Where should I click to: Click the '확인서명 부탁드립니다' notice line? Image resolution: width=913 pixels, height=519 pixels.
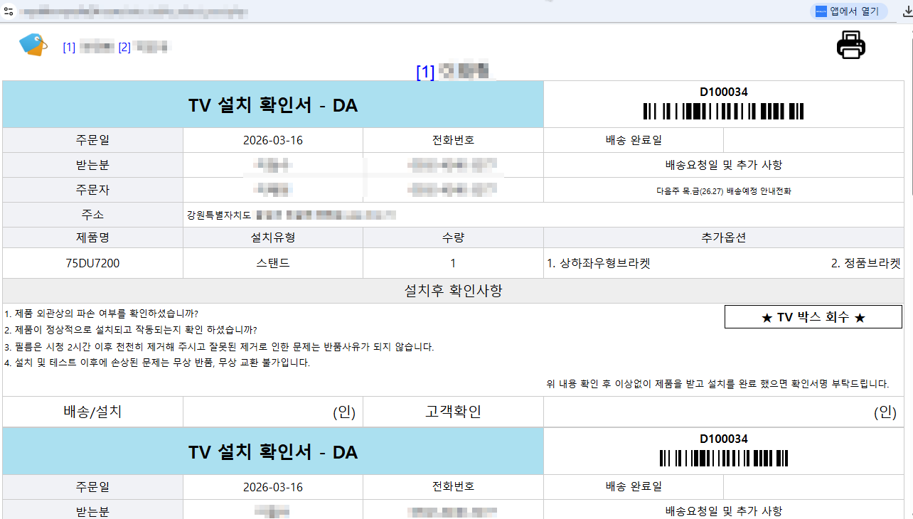pyautogui.click(x=718, y=384)
